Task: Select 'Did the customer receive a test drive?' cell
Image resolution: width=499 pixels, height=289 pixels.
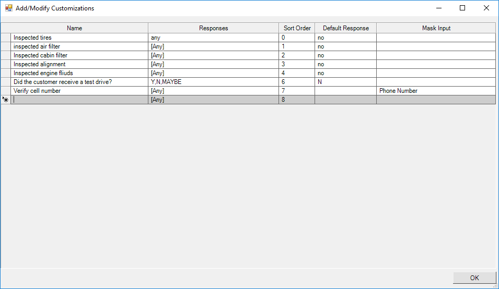Action: click(x=79, y=82)
